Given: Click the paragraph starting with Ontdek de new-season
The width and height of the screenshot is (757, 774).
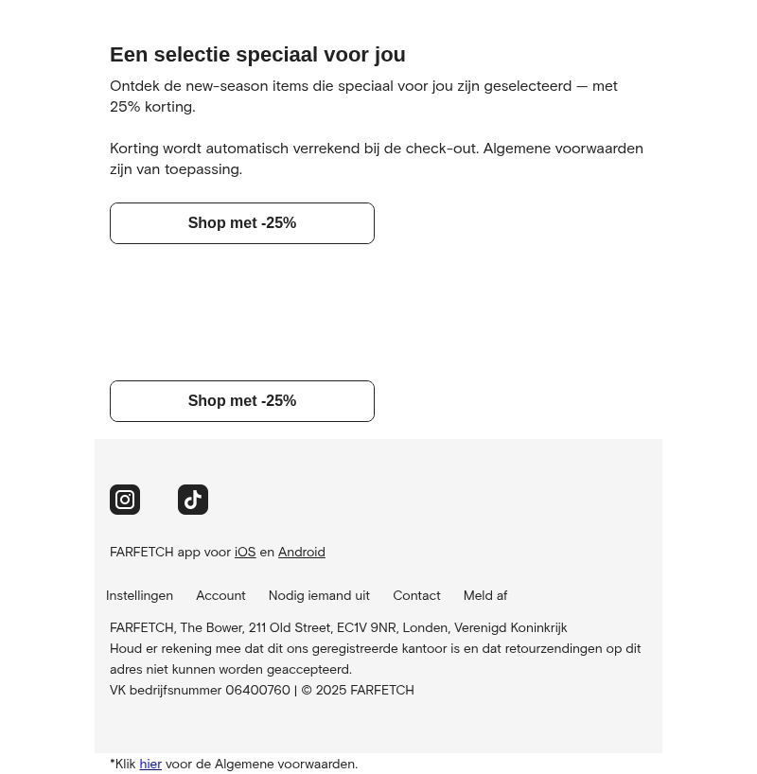Looking at the screenshot, I should [364, 97].
